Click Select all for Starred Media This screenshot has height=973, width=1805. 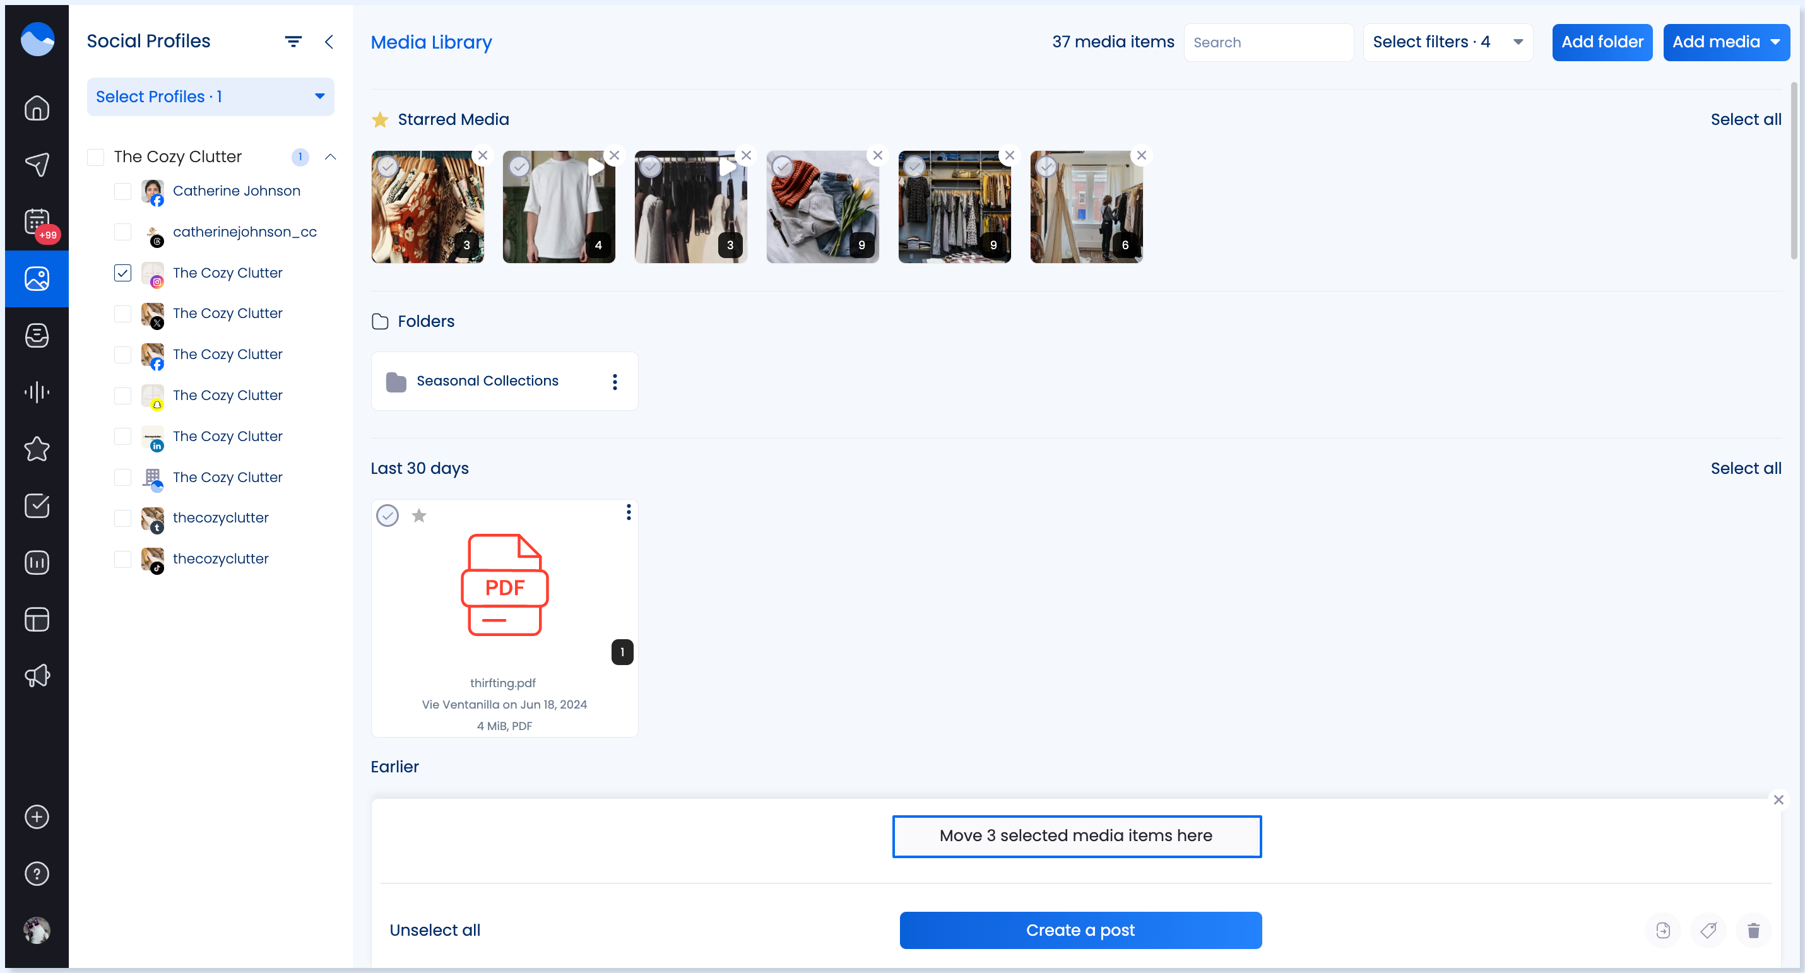1746,119
